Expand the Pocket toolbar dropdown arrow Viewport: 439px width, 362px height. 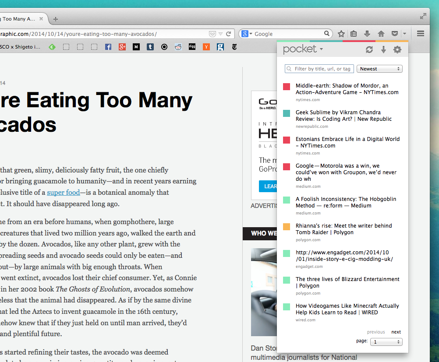click(405, 34)
